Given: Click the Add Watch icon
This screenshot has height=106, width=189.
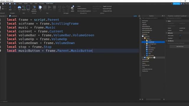Looking at the screenshot, I should (72, 7).
